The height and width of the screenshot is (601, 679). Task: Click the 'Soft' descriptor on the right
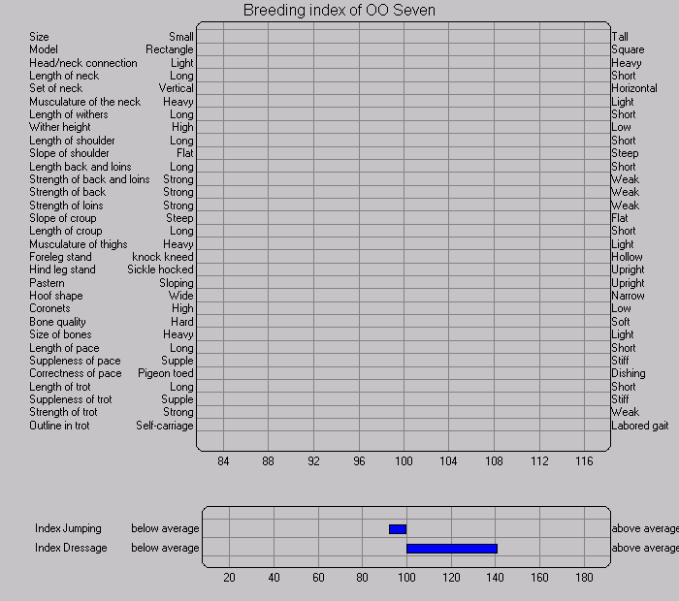click(x=621, y=322)
